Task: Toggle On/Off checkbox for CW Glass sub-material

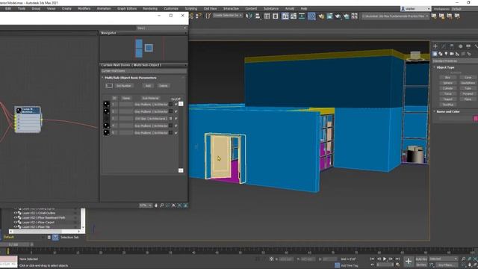Action: 176,118
